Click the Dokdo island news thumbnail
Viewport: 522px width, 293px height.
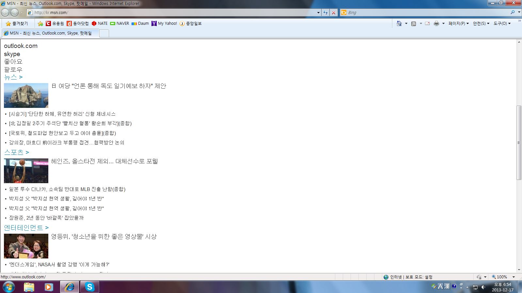tap(26, 95)
